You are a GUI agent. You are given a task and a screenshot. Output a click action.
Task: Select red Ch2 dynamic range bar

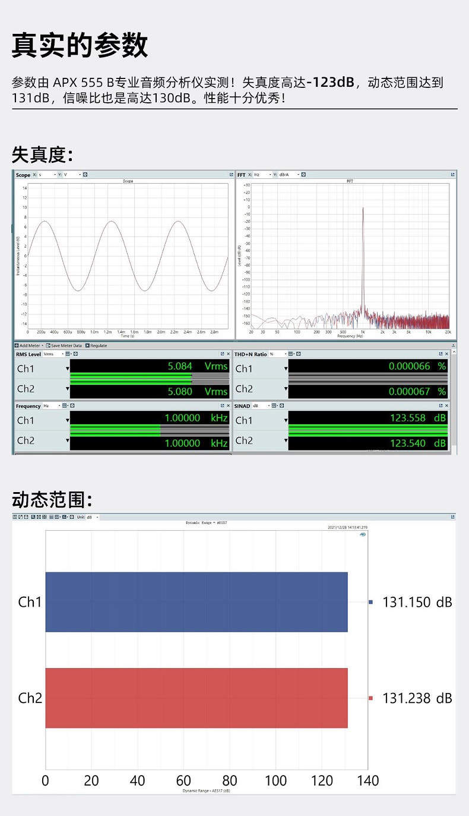pos(197,698)
